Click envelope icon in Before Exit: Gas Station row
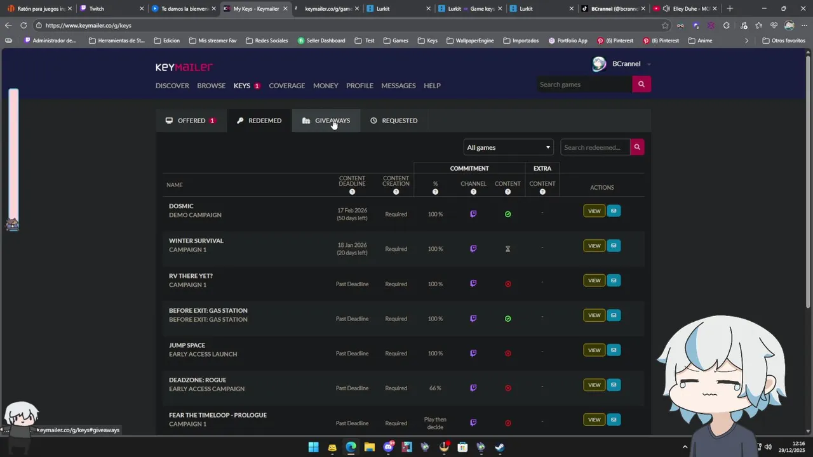 pos(614,315)
